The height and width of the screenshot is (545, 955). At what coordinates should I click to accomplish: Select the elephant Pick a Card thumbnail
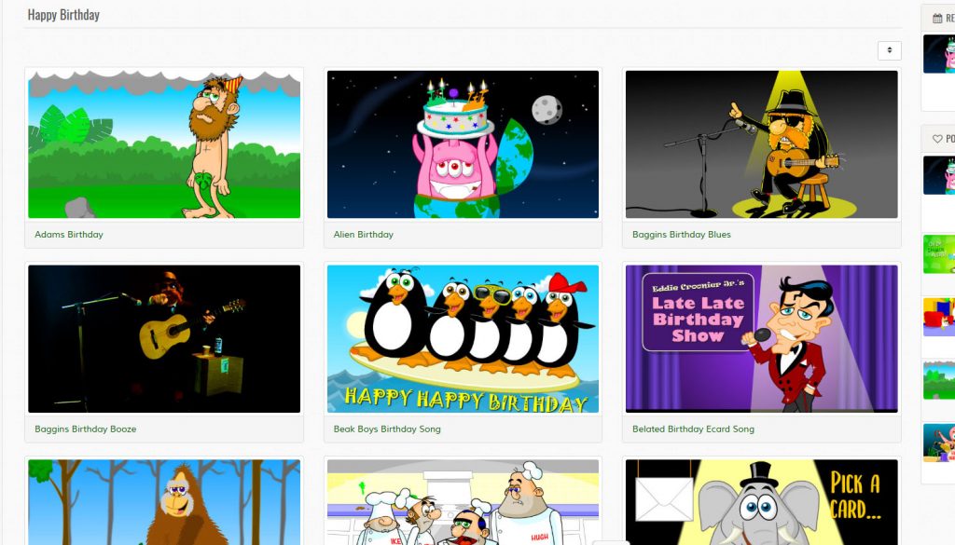click(x=761, y=502)
